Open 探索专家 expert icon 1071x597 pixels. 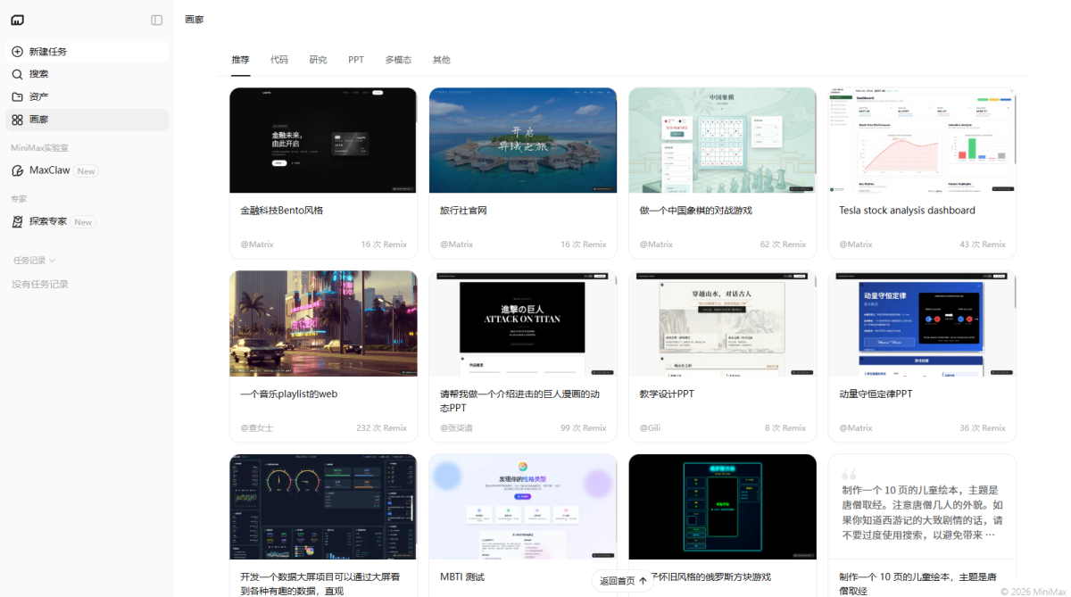point(17,221)
